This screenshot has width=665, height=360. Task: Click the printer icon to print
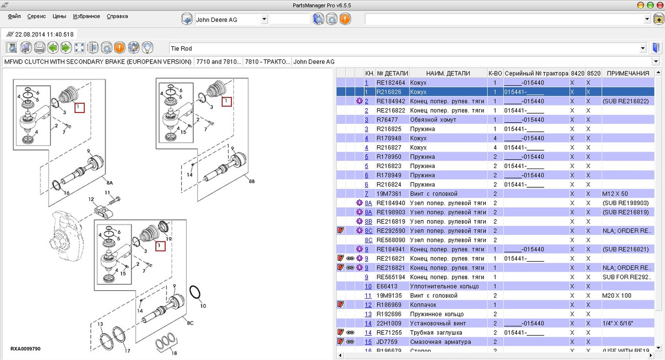[x=39, y=48]
